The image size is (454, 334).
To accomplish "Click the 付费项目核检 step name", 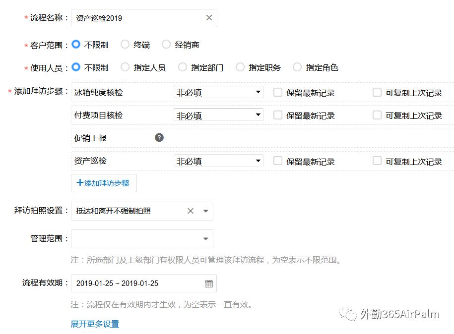I will point(98,115).
